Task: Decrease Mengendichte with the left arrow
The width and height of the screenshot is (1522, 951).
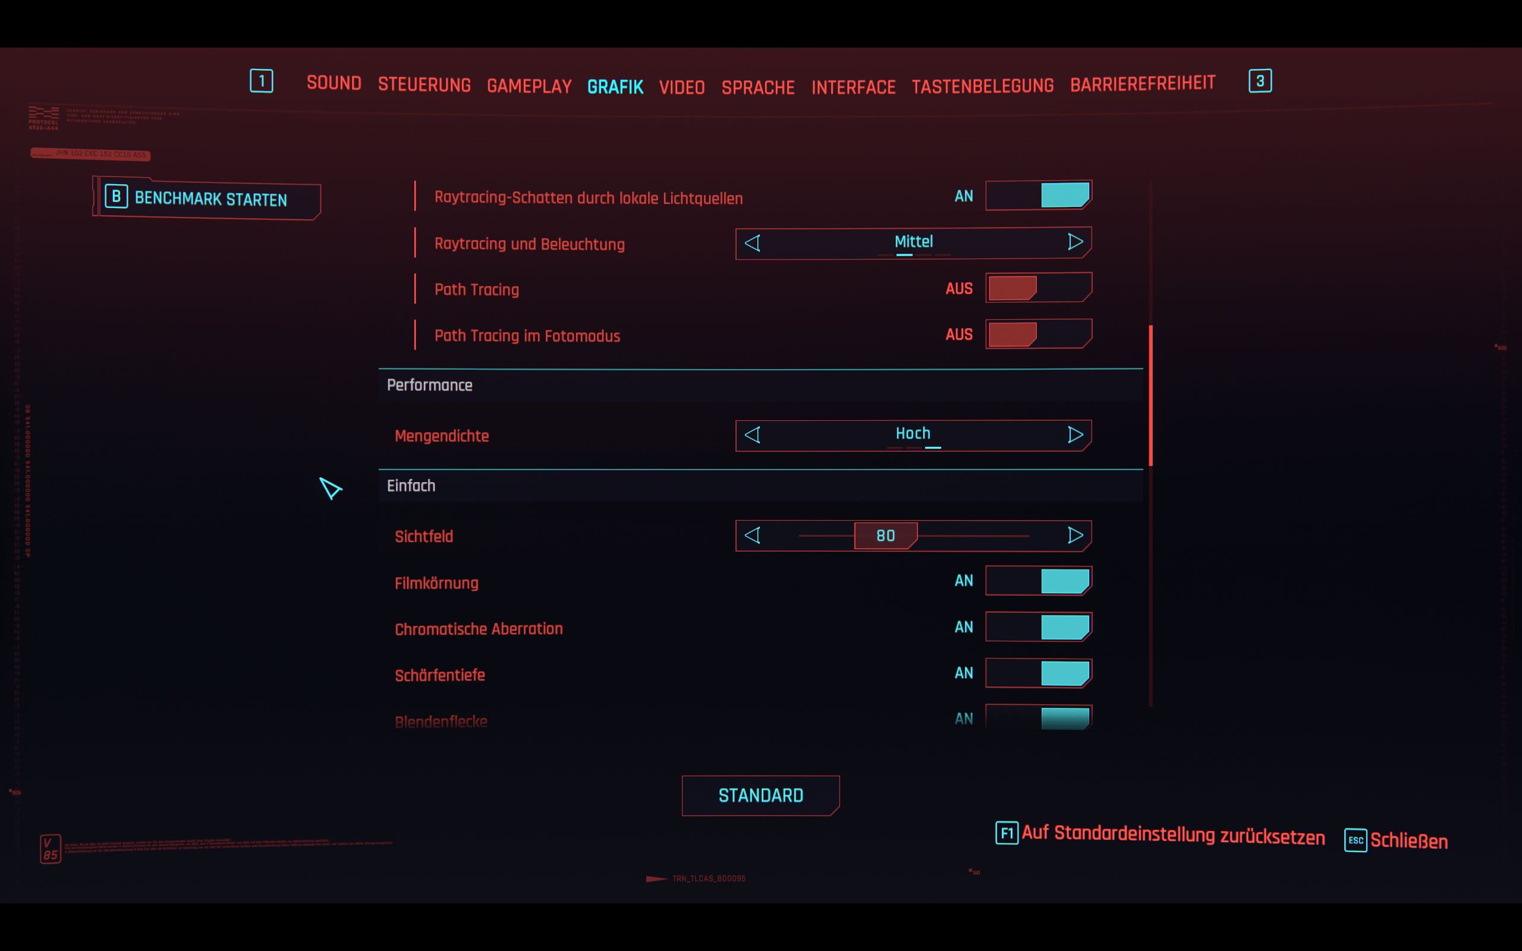Action: point(752,434)
